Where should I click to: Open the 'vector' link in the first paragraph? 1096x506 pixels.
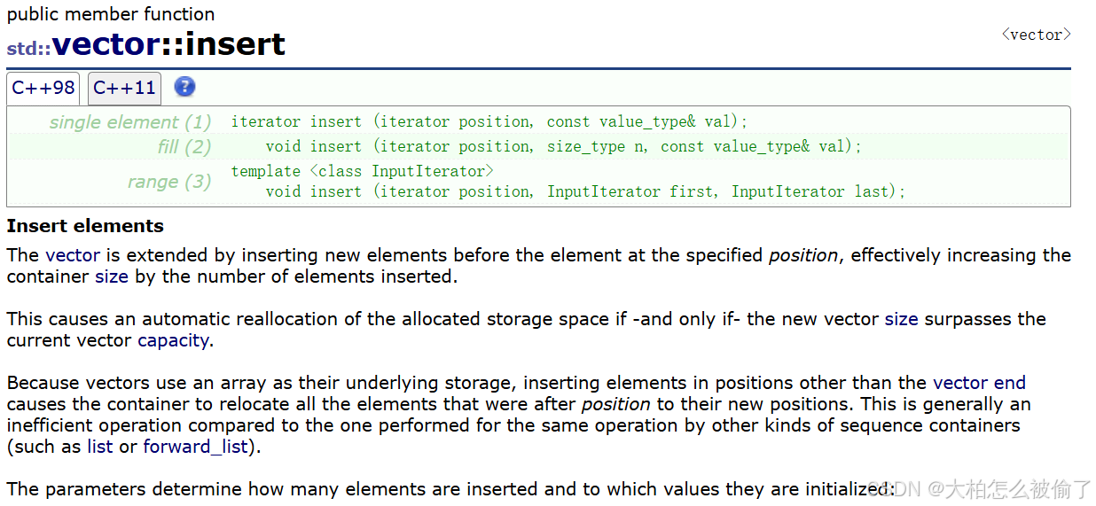(73, 255)
